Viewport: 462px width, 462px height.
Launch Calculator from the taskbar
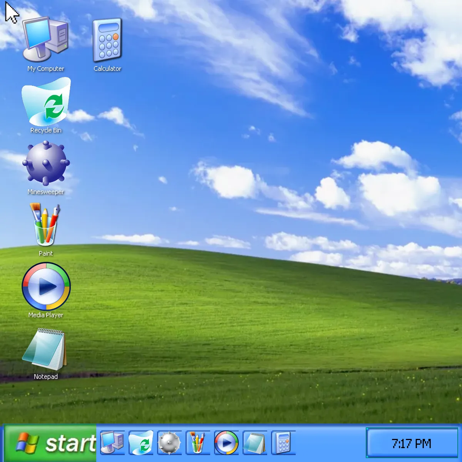click(x=283, y=443)
